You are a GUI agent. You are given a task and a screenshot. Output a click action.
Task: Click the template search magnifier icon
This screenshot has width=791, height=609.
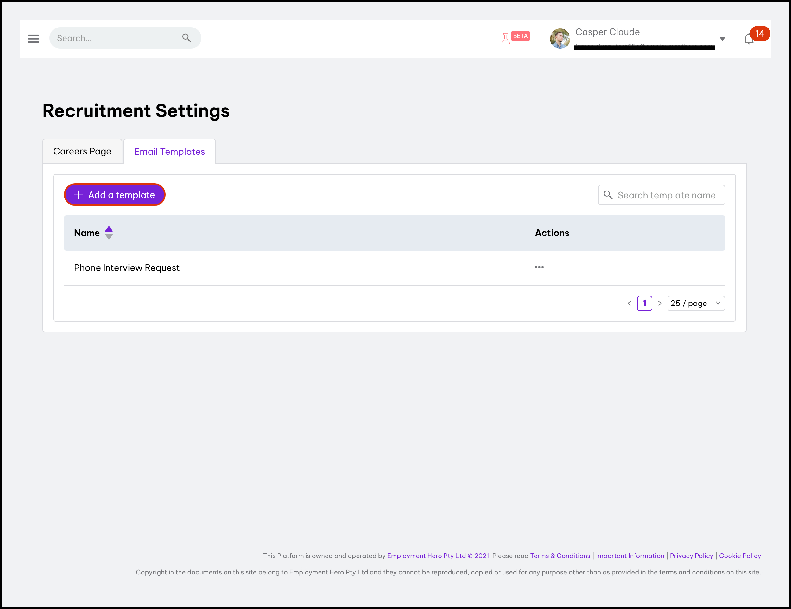click(608, 195)
